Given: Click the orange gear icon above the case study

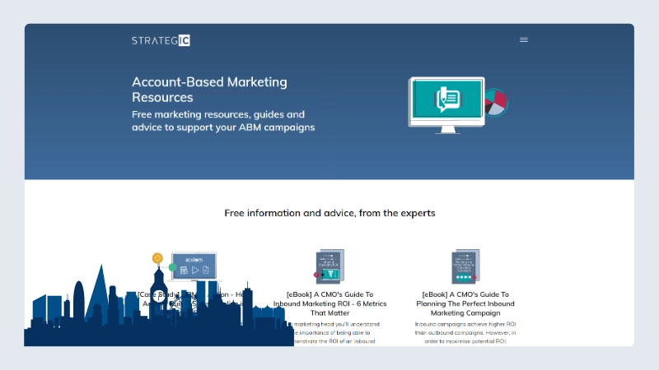Looking at the screenshot, I should coord(157,258).
